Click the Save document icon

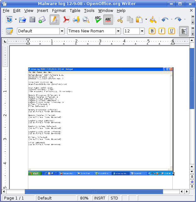point(32,20)
